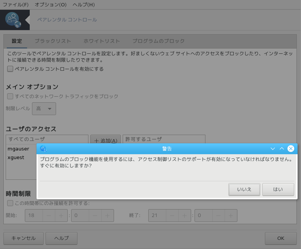Click the dialog's up chevron maximize icon
The height and width of the screenshot is (249, 301).
click(281, 149)
